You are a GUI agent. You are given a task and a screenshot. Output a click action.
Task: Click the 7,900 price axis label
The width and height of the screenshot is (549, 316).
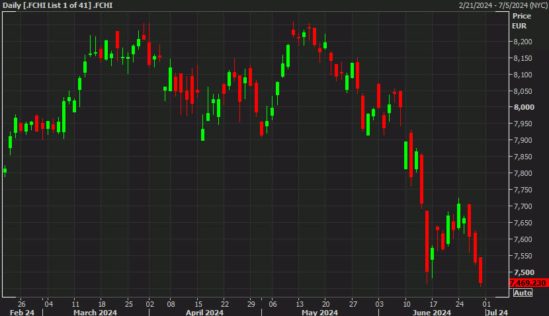click(x=523, y=140)
